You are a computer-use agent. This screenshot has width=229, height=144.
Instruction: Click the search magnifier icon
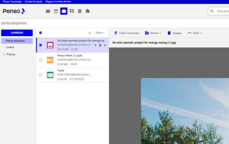click(x=212, y=11)
